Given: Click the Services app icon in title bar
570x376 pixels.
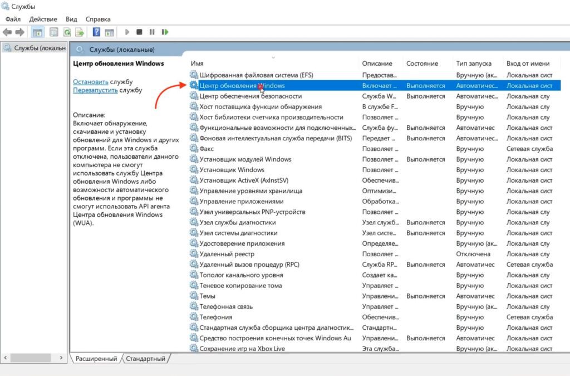Looking at the screenshot, I should (5, 6).
